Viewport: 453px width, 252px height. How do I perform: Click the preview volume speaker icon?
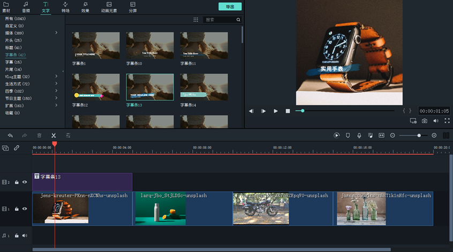pyautogui.click(x=436, y=121)
